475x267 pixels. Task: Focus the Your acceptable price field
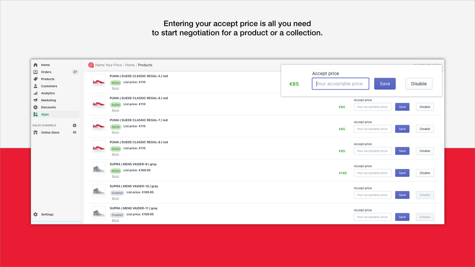click(x=340, y=83)
